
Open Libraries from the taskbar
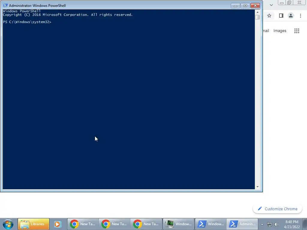(34, 224)
